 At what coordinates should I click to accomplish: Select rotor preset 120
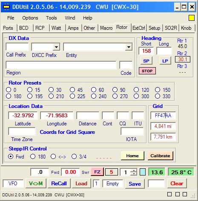point(136,90)
